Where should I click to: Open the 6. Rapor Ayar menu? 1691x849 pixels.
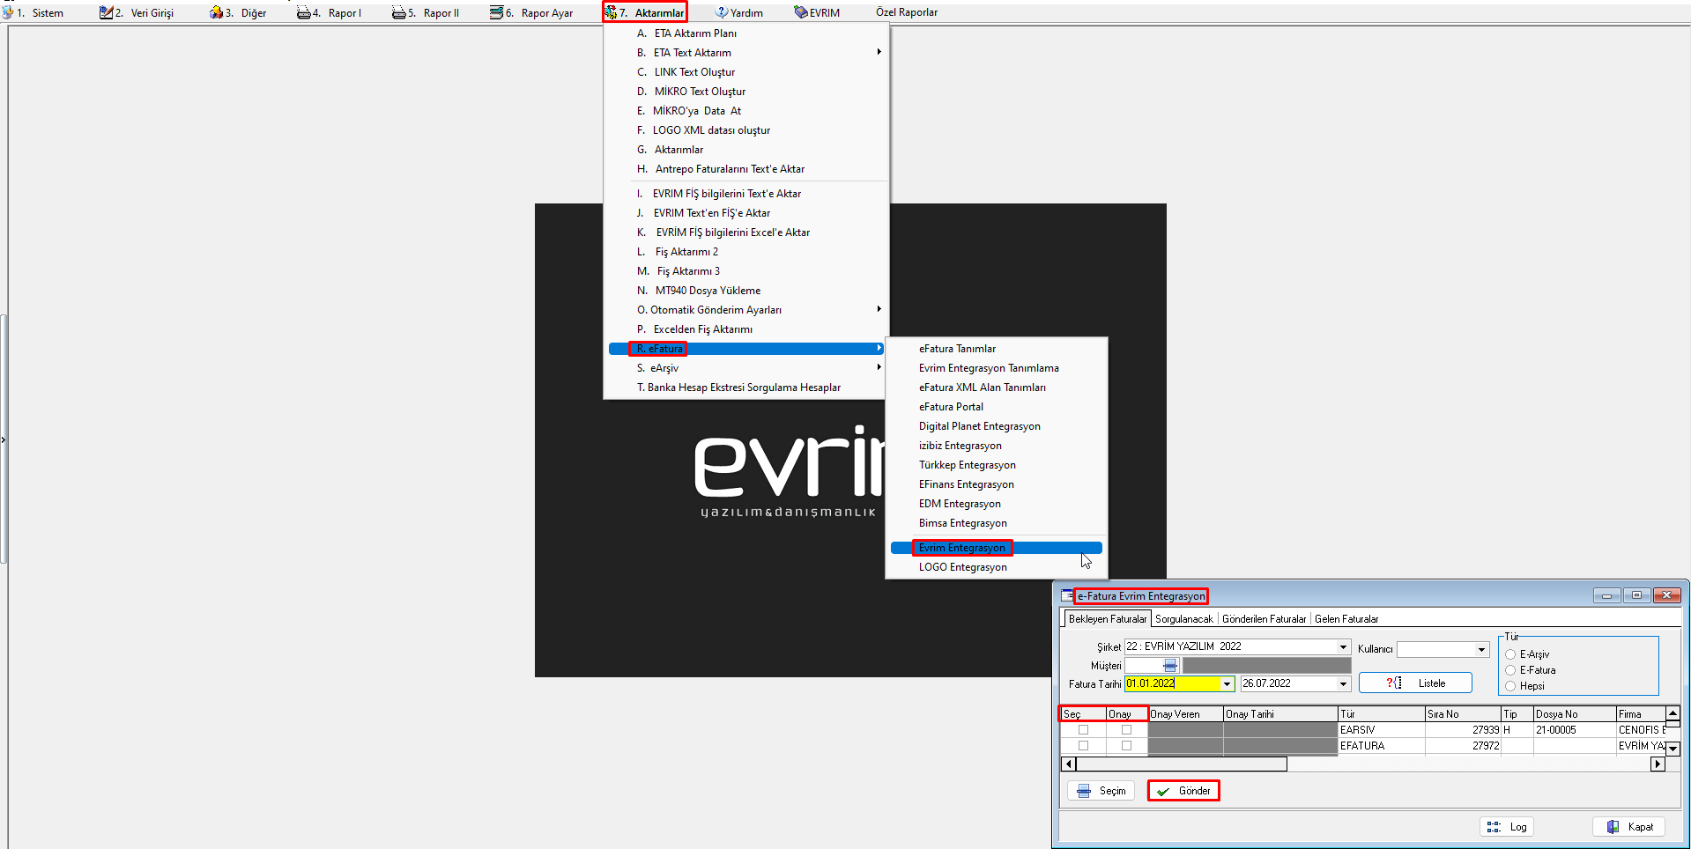(x=531, y=12)
